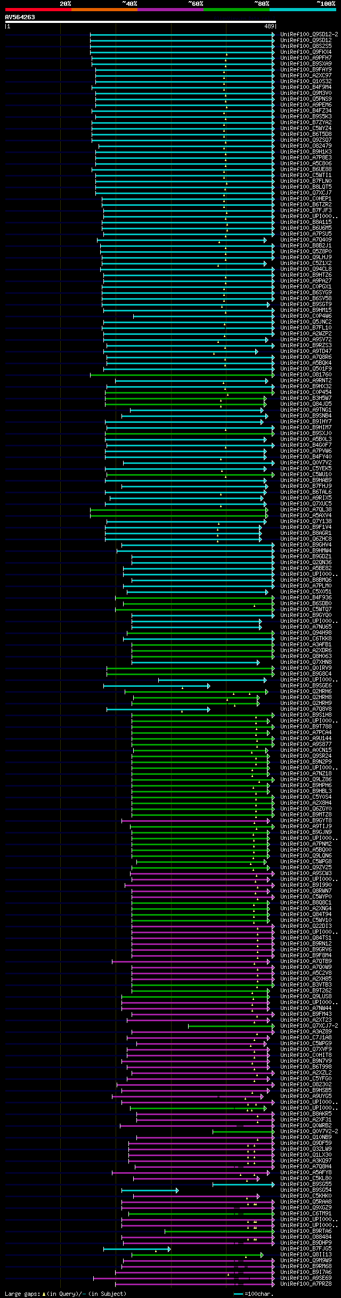Screen dimensions: 341x1298
Task: Click the green alignment bar for UniRef100_B6SDB0
Action: click(x=199, y=604)
